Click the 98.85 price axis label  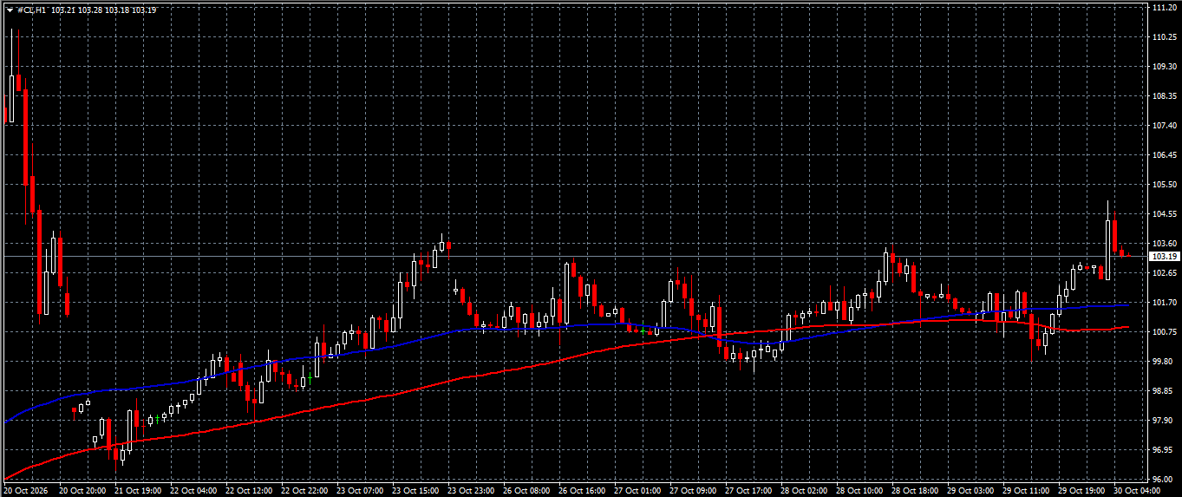1161,390
